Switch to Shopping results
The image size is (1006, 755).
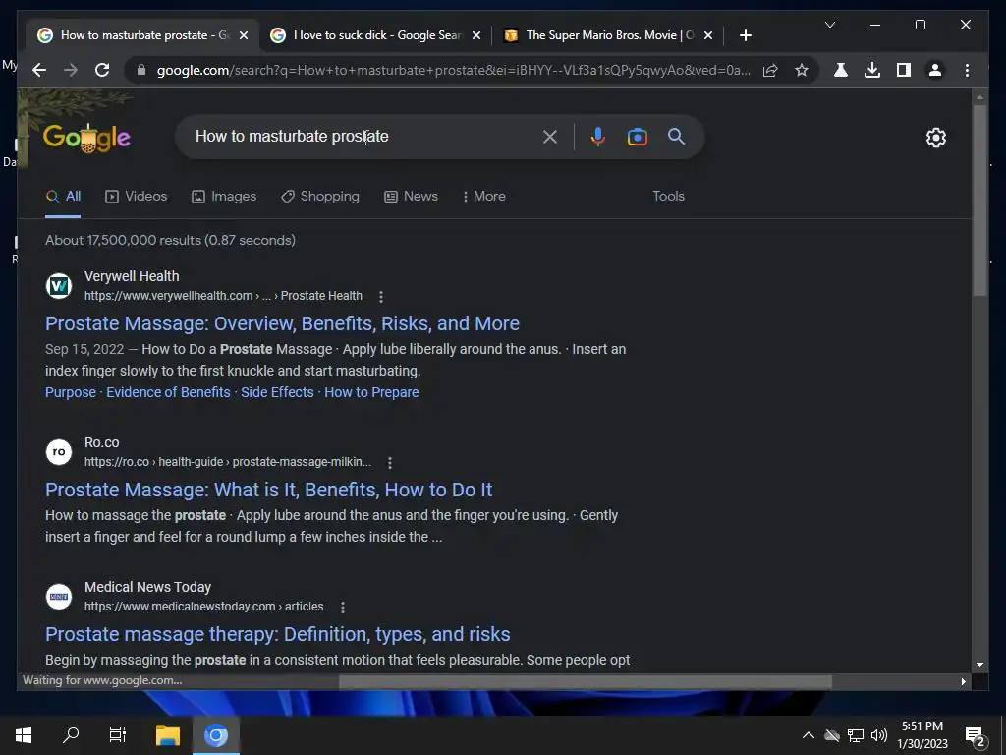pyautogui.click(x=320, y=197)
